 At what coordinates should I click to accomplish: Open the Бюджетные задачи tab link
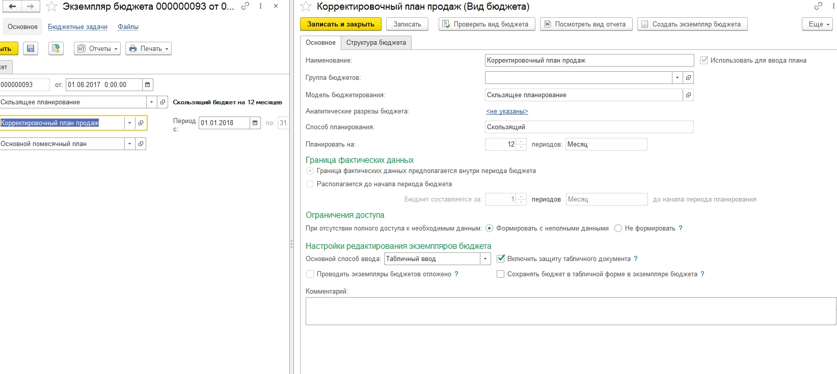(77, 26)
